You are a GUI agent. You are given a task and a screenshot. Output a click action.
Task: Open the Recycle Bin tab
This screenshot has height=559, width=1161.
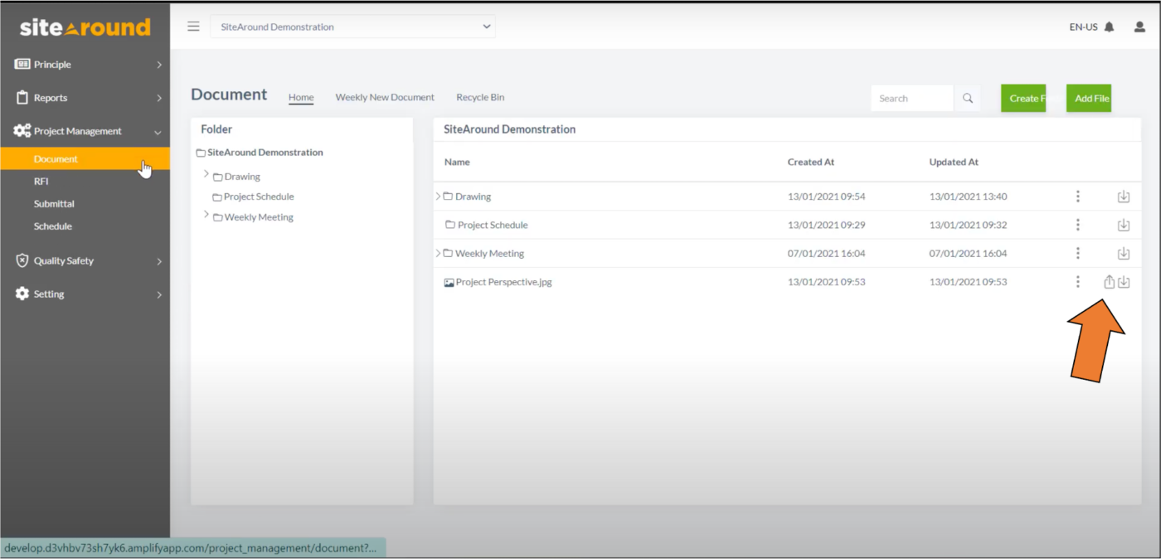point(480,97)
